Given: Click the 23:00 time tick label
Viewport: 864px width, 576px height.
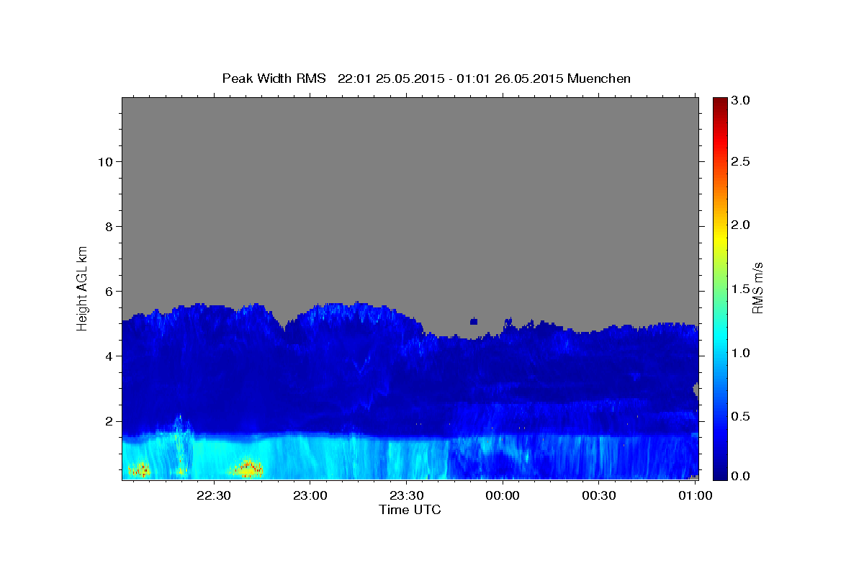Looking at the screenshot, I should click(310, 495).
